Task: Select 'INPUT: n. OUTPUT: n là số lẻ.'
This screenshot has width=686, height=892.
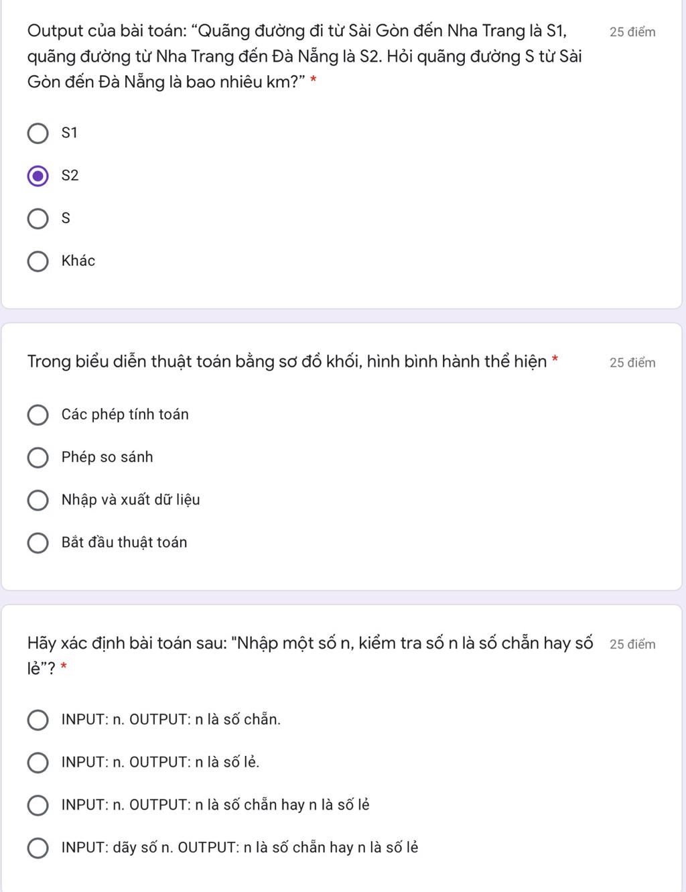Action: [38, 763]
